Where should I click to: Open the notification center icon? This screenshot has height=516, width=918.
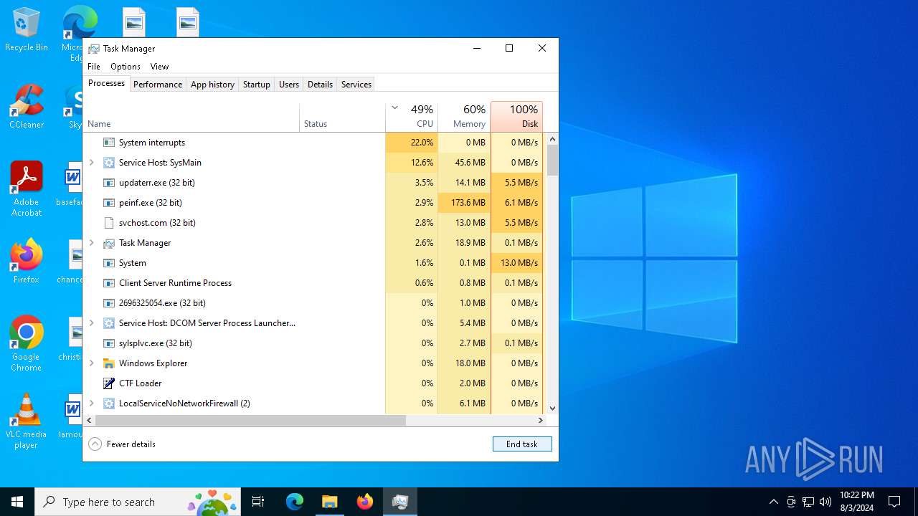[894, 502]
